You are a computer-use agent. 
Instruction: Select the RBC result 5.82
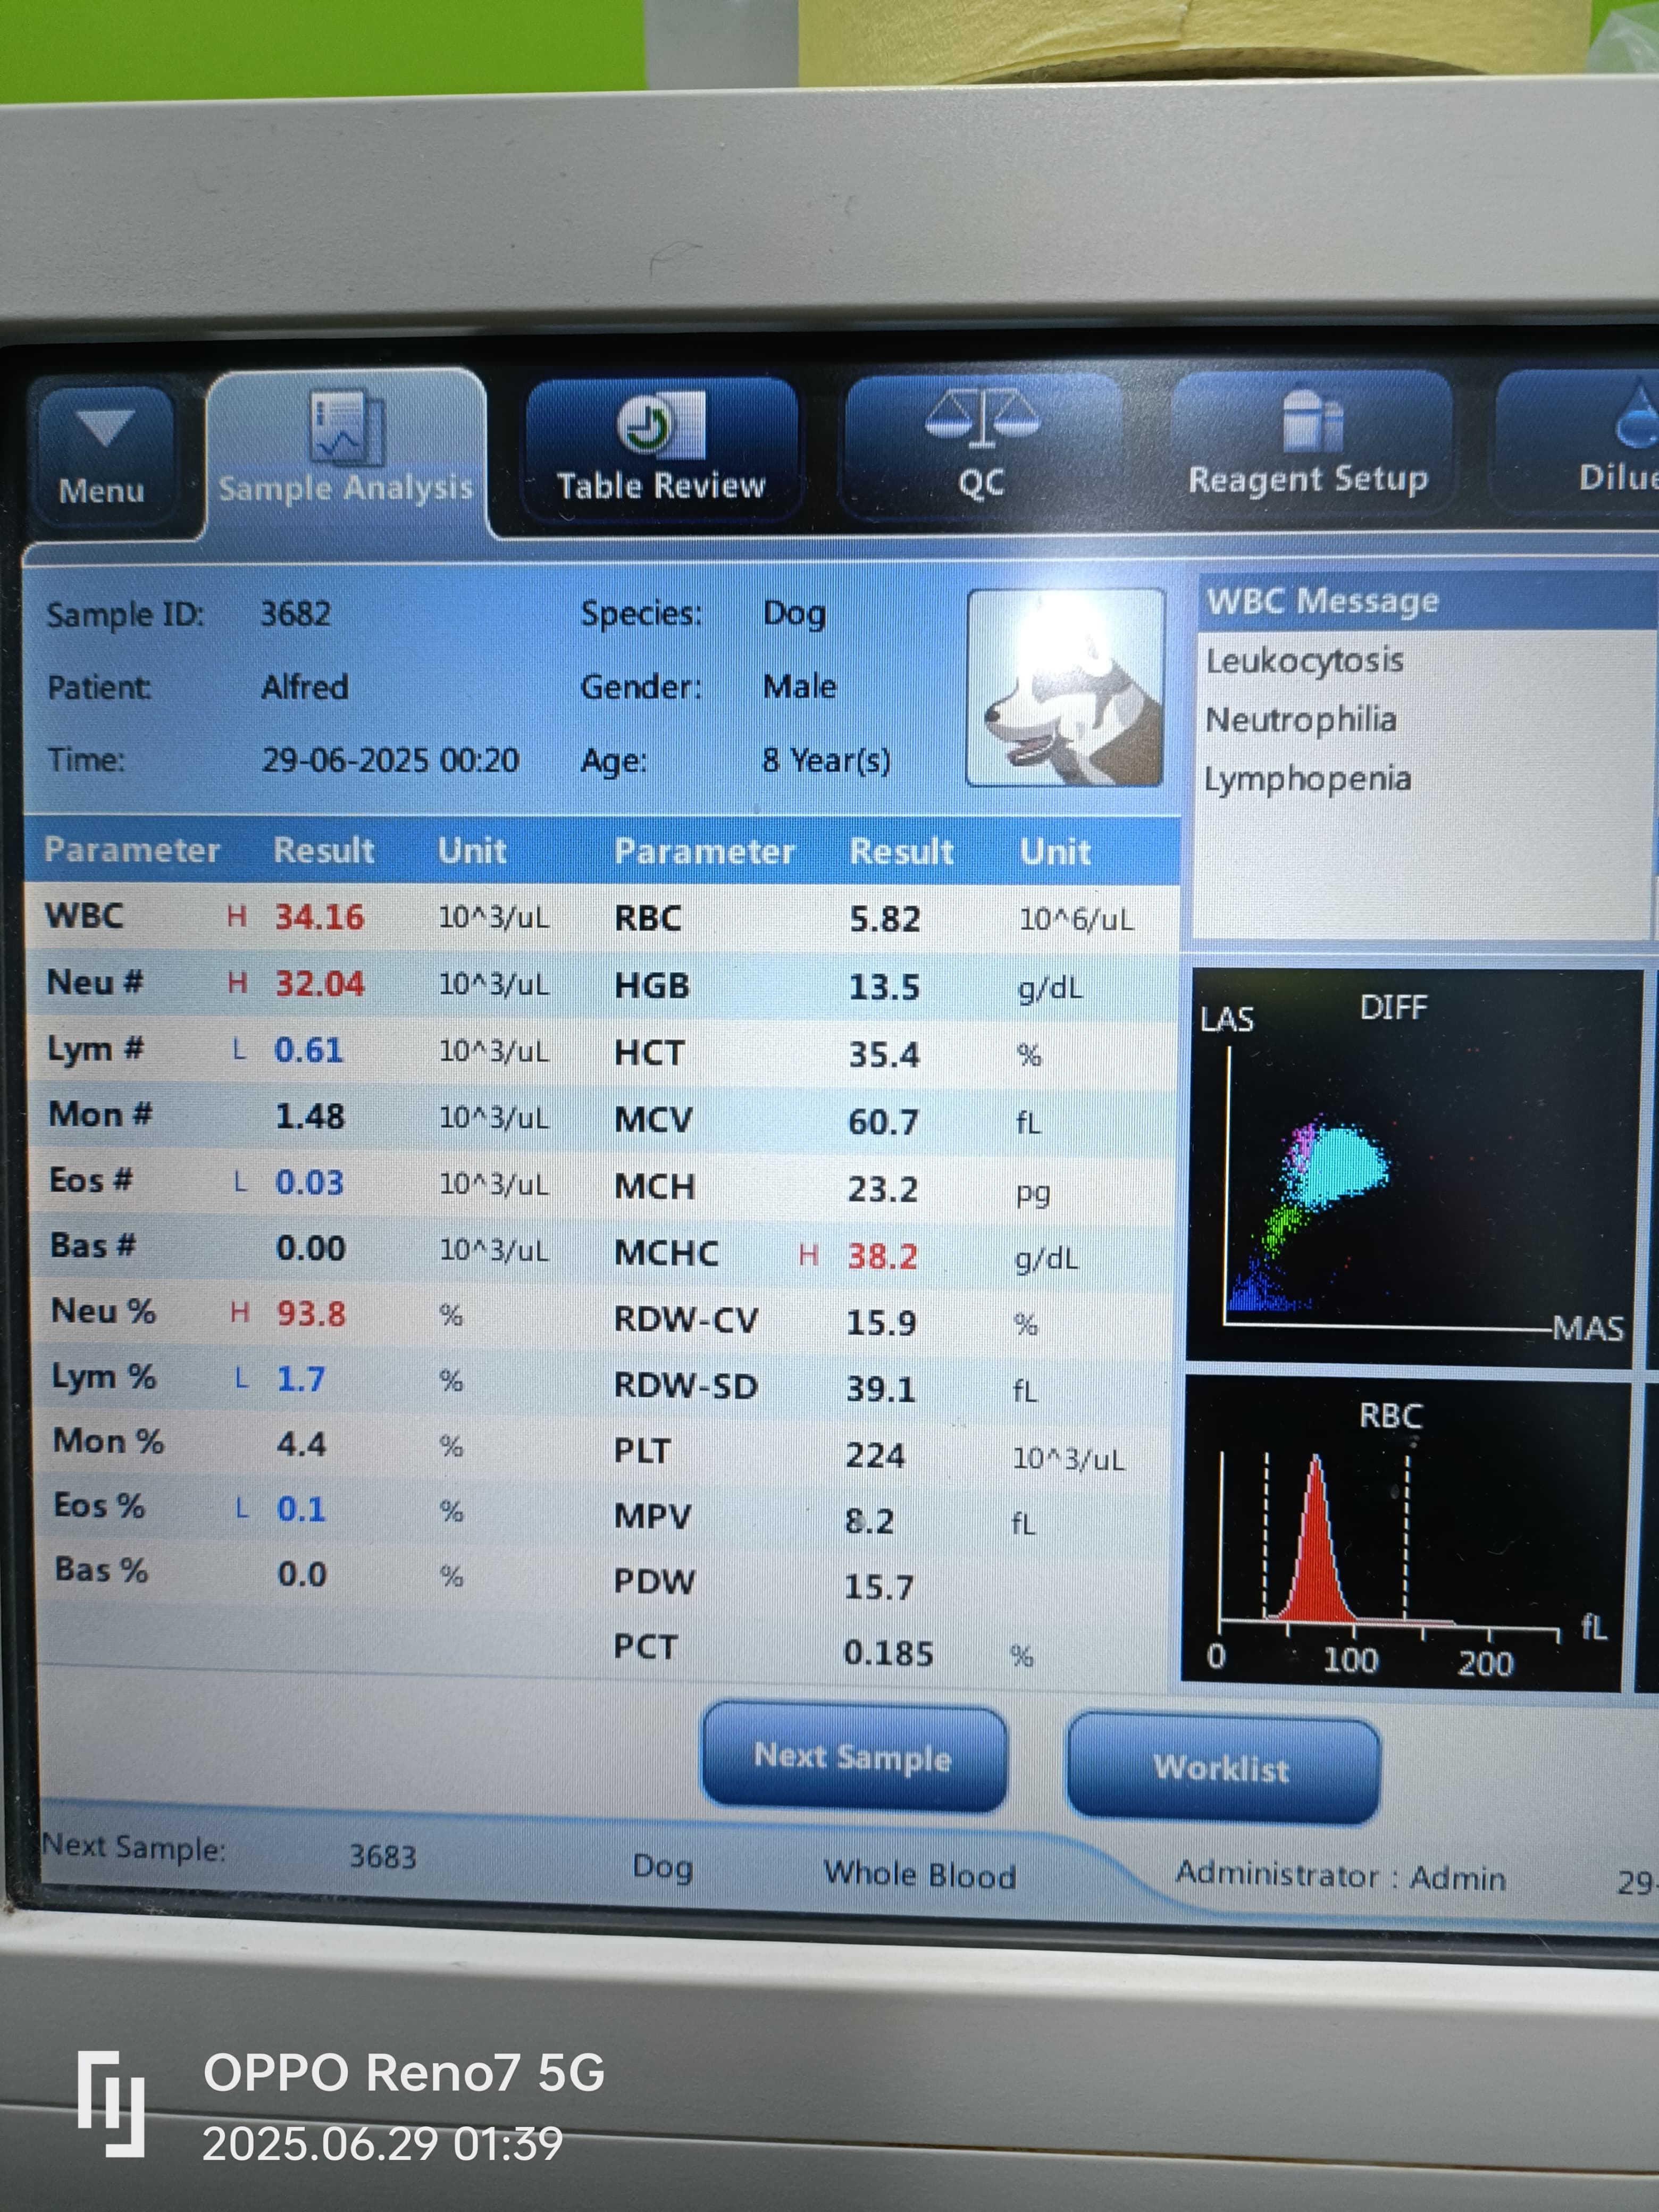pyautogui.click(x=885, y=919)
